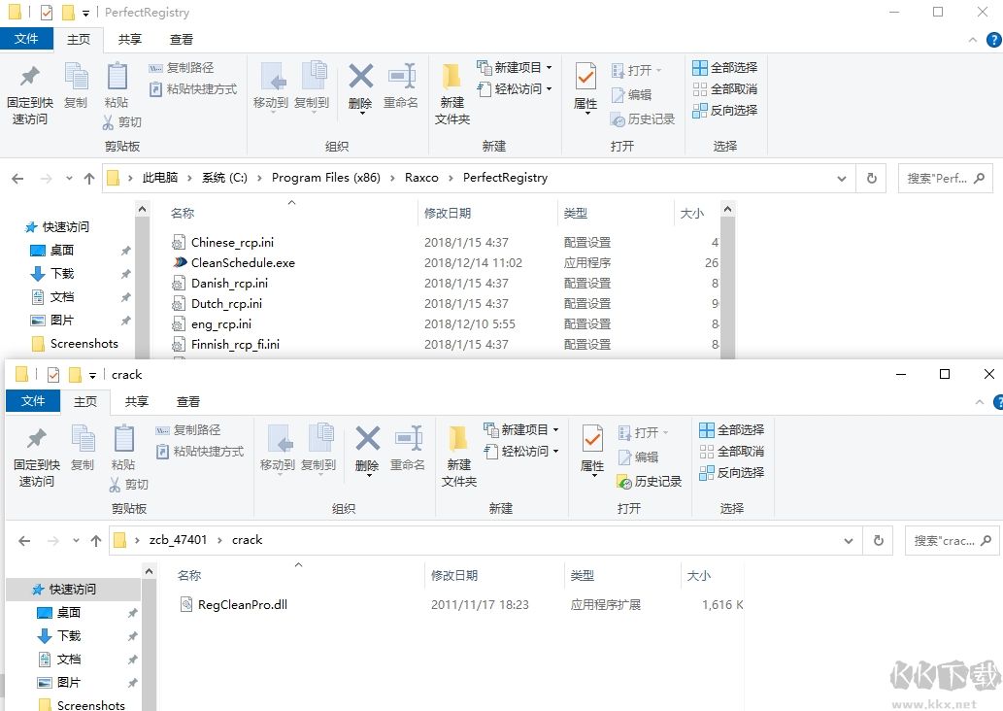Switch to 共享 tab in PerfectRegistry window
This screenshot has width=1003, height=711.
click(x=130, y=40)
